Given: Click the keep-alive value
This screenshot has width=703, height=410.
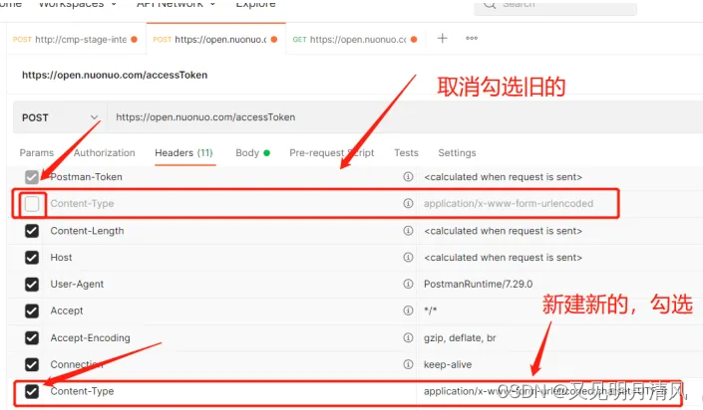Looking at the screenshot, I should coord(448,365).
